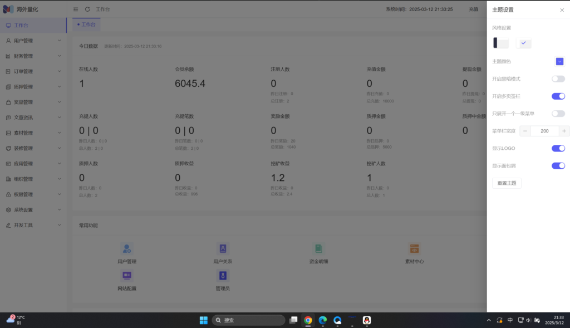Enable 开启黑暗模式 switch
570x328 pixels.
click(x=558, y=79)
